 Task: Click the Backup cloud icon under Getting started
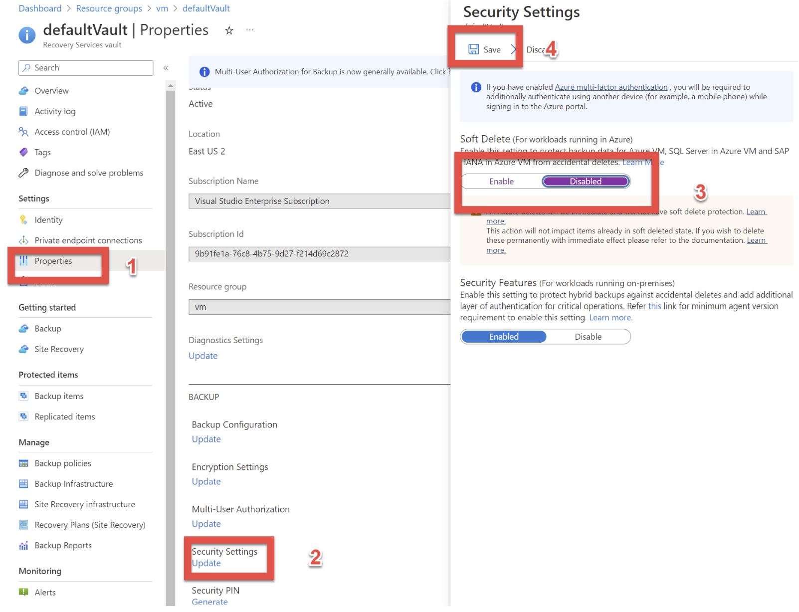tap(23, 329)
